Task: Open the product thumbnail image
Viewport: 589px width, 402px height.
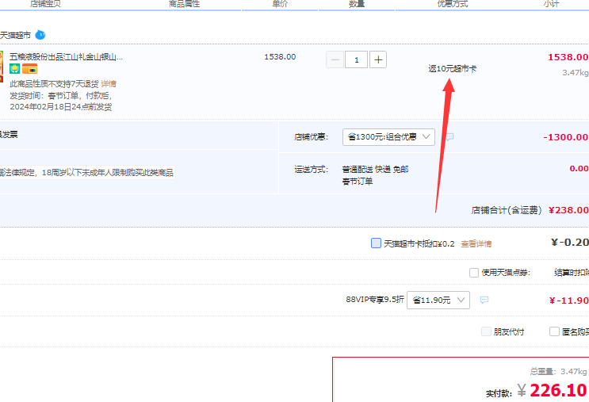Action: coord(2,67)
